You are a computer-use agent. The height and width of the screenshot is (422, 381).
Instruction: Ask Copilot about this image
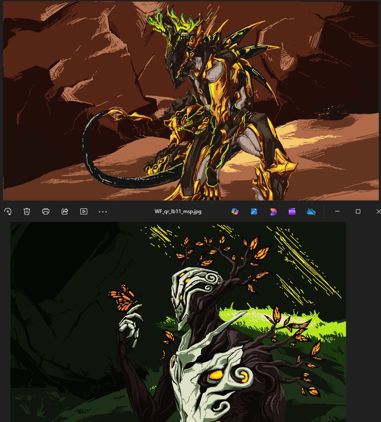pyautogui.click(x=235, y=211)
